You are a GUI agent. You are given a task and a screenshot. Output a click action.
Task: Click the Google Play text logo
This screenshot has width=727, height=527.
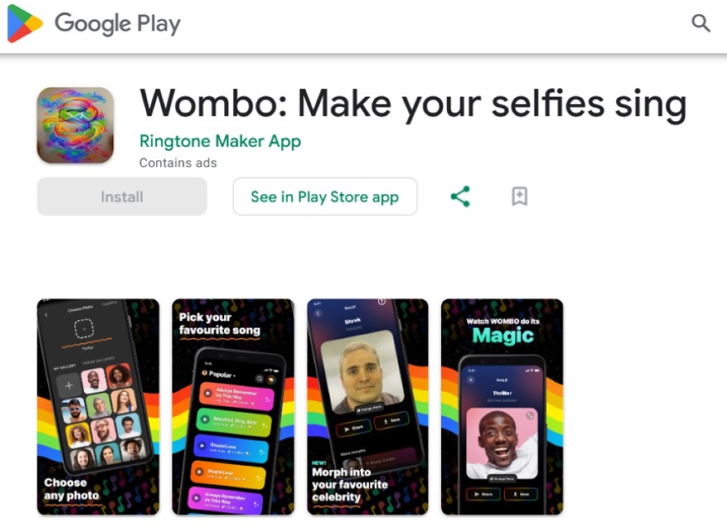[117, 24]
